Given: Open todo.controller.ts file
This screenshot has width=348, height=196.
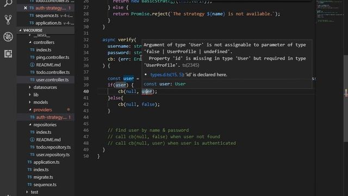Looking at the screenshot, I should coord(53,72).
